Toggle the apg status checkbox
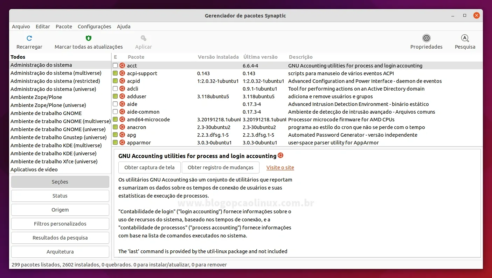The image size is (492, 278). [x=115, y=135]
